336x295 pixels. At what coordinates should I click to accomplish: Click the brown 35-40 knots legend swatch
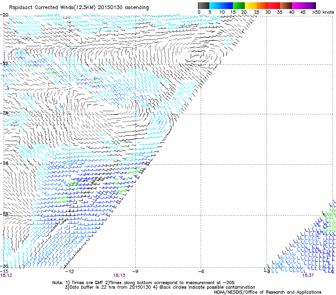(x=286, y=5)
